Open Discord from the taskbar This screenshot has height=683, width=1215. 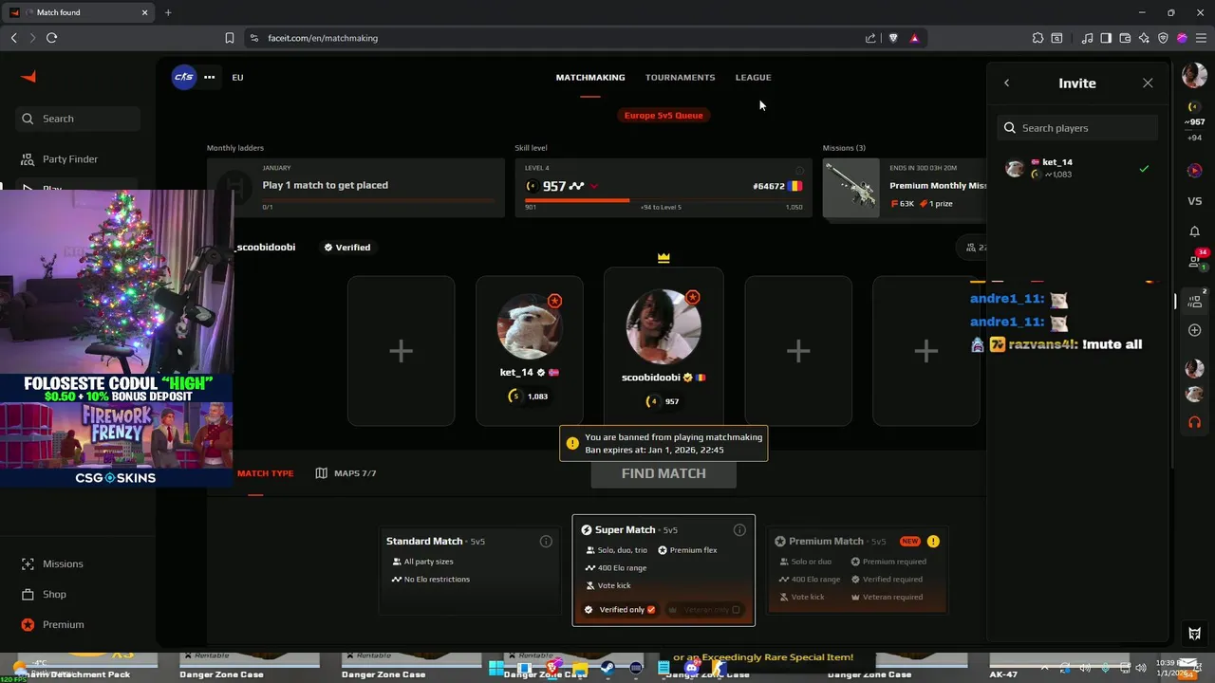(692, 668)
